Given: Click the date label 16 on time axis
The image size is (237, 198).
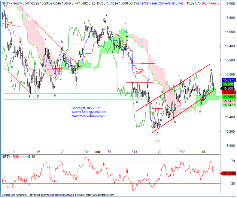Looking at the screenshot, I should [38, 152].
